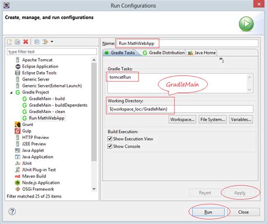Click the Close button
Viewport: 267px width, 224px height.
point(243,212)
